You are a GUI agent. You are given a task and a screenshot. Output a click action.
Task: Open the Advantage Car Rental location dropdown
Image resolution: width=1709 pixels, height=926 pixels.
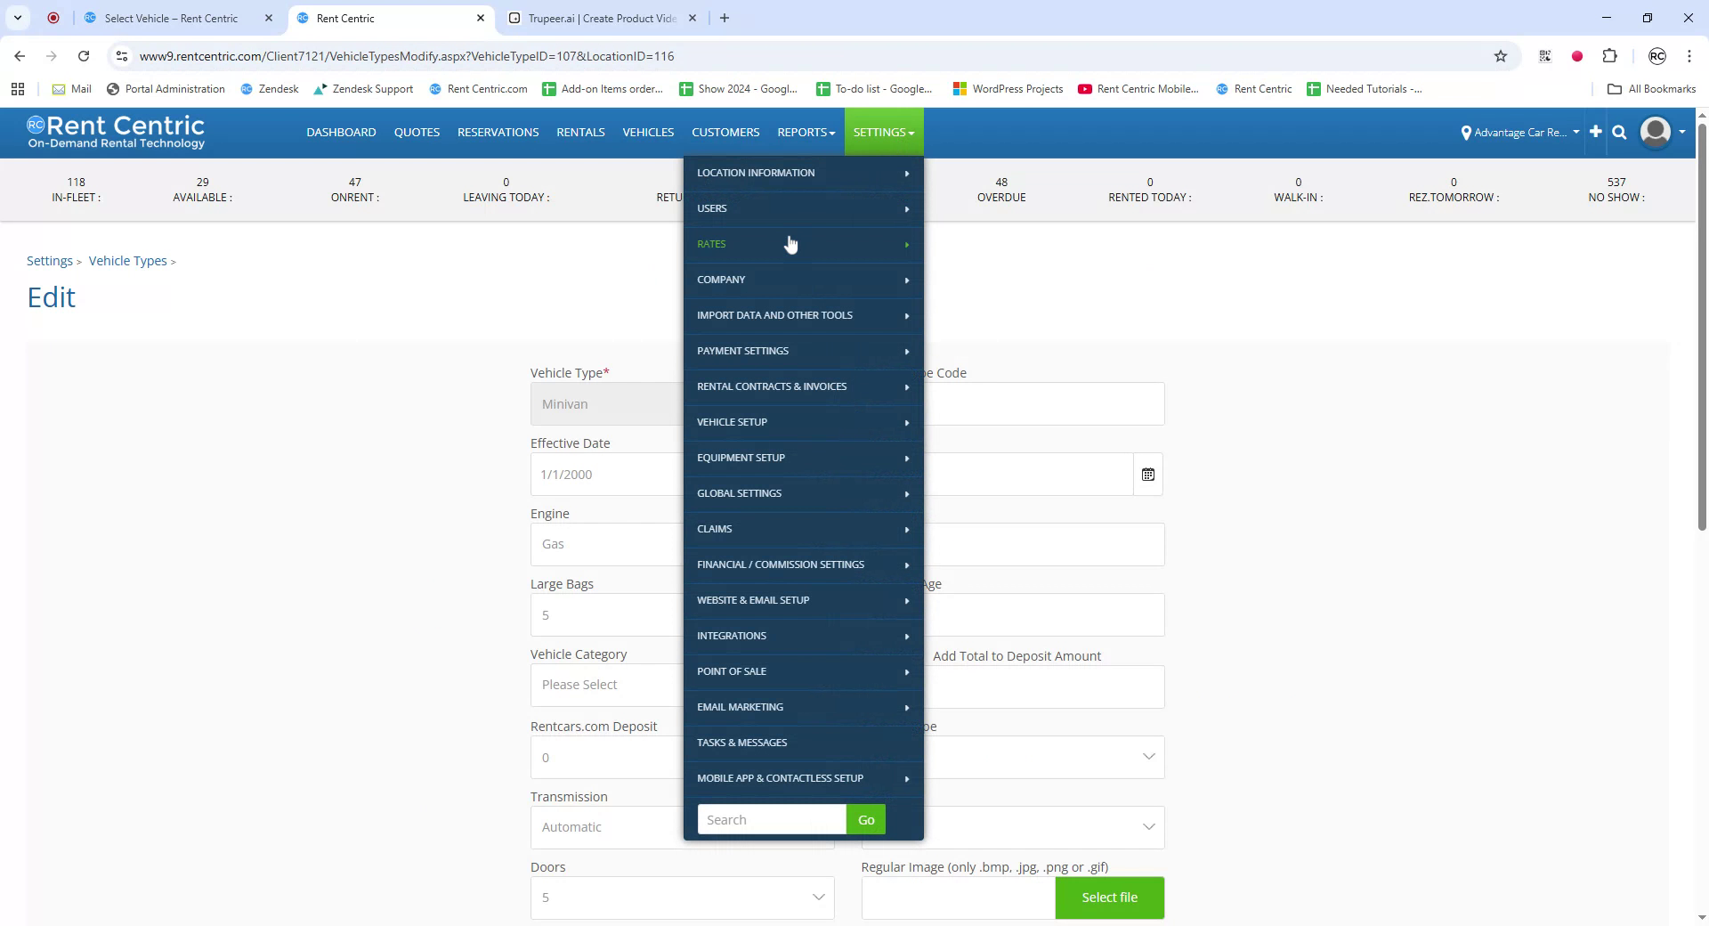click(1519, 132)
